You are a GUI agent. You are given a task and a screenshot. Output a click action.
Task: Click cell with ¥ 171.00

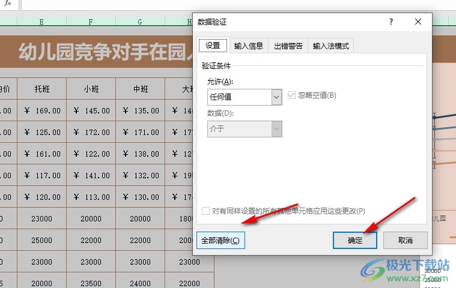click(x=140, y=132)
